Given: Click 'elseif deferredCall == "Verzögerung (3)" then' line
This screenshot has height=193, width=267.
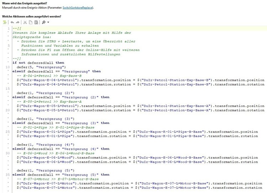Looking at the screenshot, I should click(61, 123).
